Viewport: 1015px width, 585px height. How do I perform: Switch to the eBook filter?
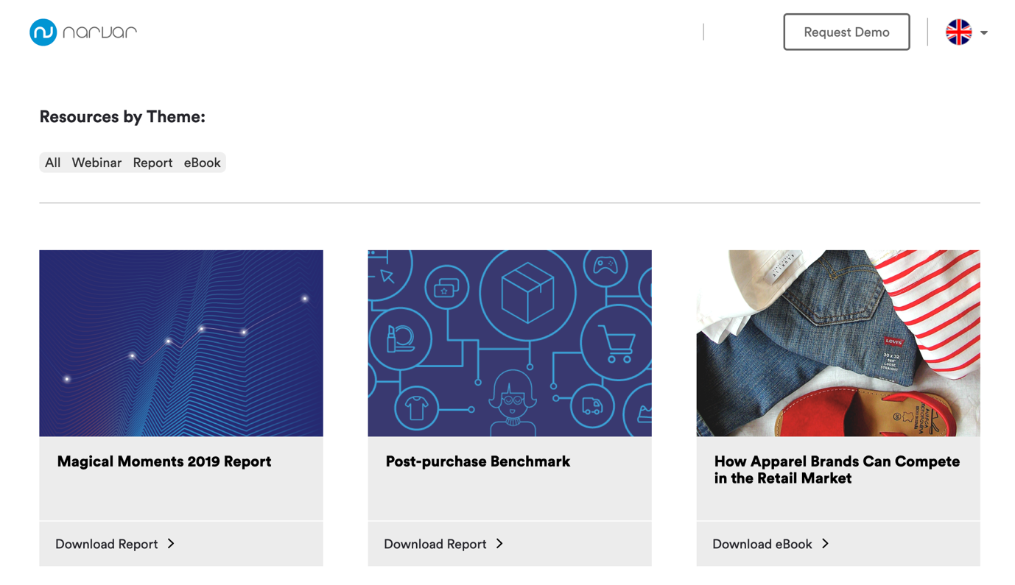point(202,163)
